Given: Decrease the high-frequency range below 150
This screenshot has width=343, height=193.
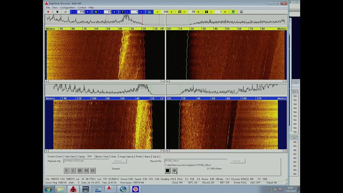Looking at the screenshot, I should click(74, 12).
